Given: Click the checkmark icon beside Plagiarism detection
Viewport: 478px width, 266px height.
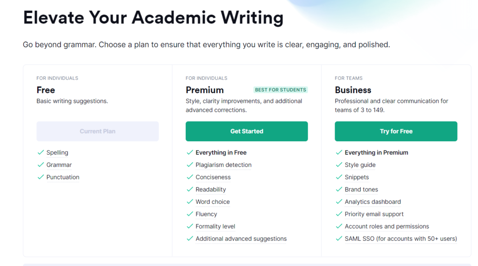Looking at the screenshot, I should point(190,165).
